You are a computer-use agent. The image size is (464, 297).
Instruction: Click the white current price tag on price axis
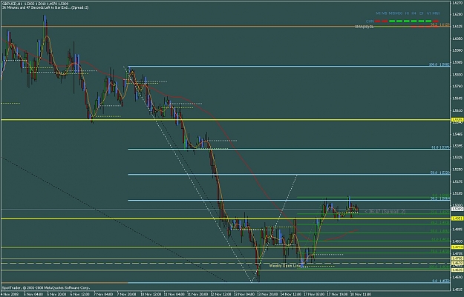pos(457,209)
